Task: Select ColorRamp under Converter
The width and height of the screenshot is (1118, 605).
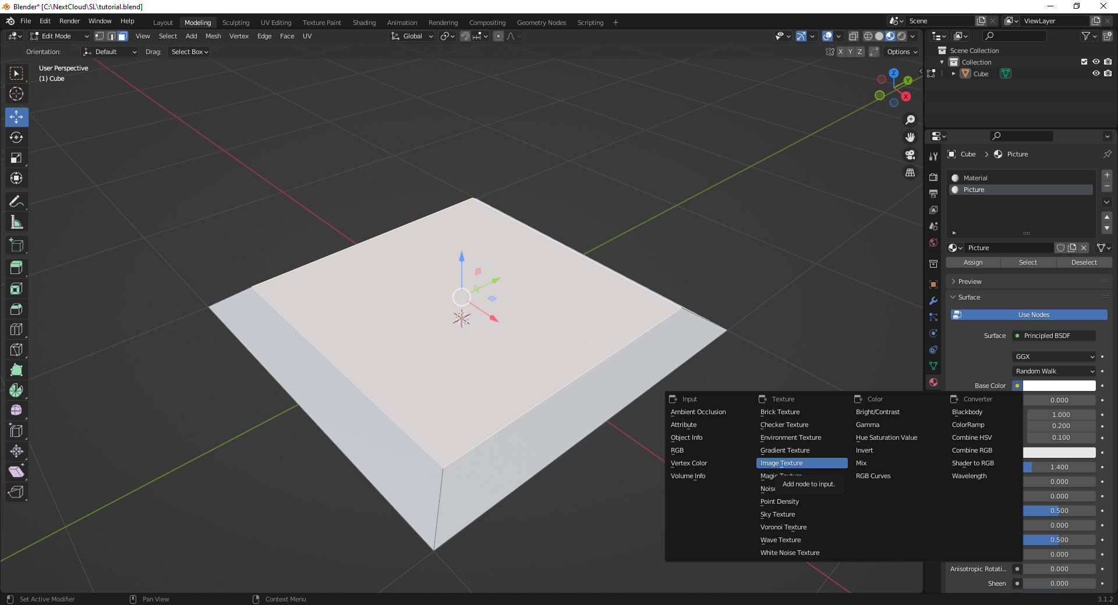Action: (x=968, y=425)
